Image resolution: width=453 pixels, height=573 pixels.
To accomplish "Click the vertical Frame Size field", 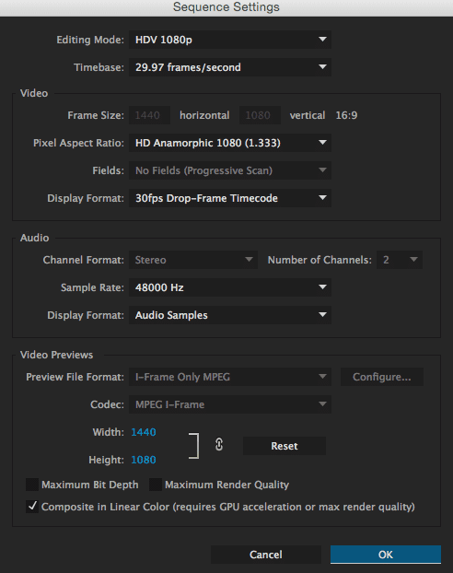I will point(260,115).
